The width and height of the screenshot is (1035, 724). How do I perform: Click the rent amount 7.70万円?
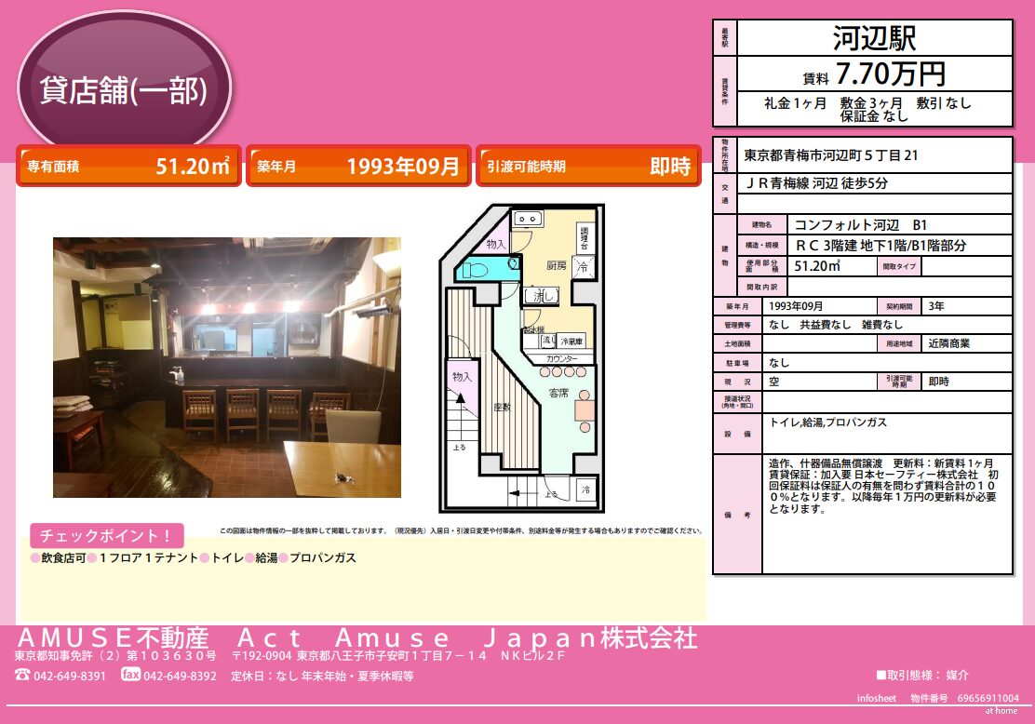tap(889, 74)
